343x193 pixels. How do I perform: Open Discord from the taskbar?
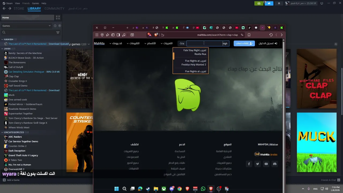coord(172,189)
